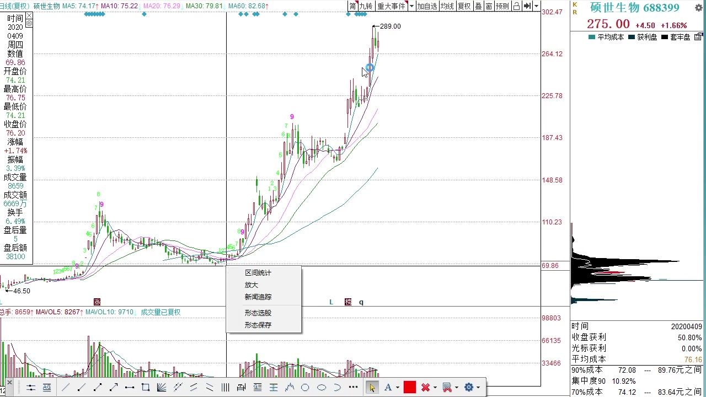Viewport: 706px width, 397px height.
Task: Click the 窗 window button
Action: pos(489,6)
